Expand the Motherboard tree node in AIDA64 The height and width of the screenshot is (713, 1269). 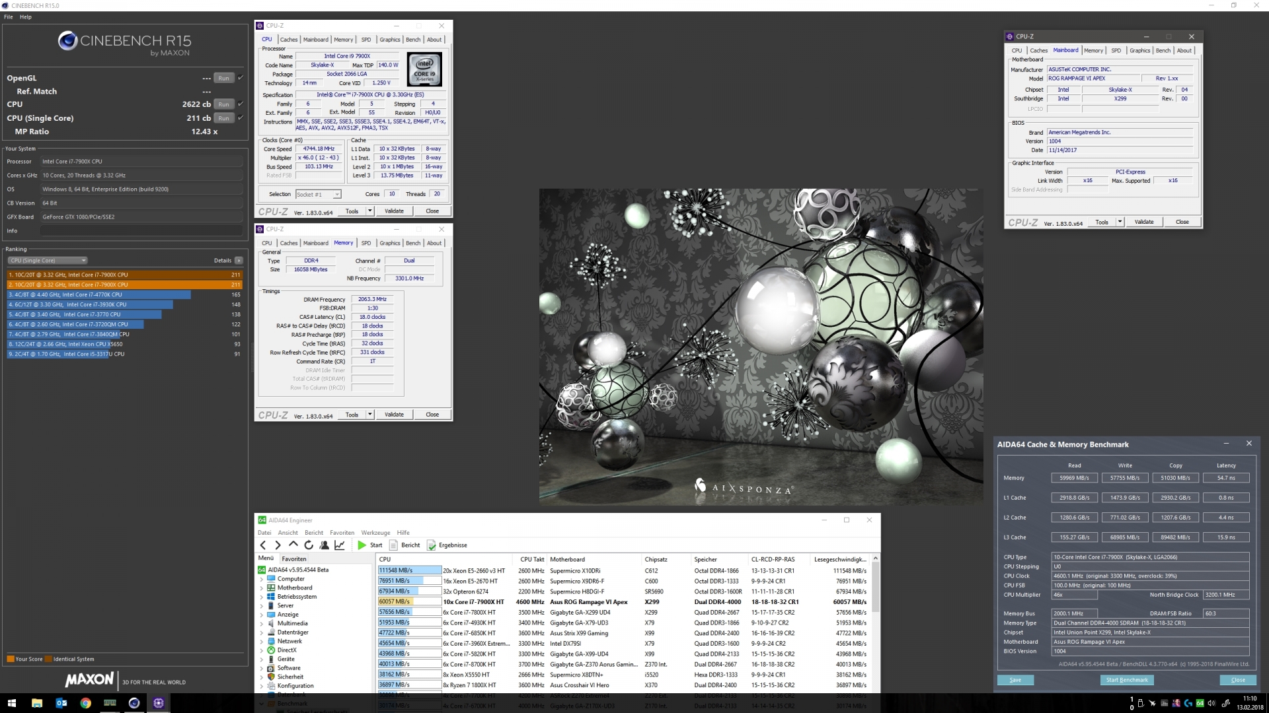(x=262, y=588)
